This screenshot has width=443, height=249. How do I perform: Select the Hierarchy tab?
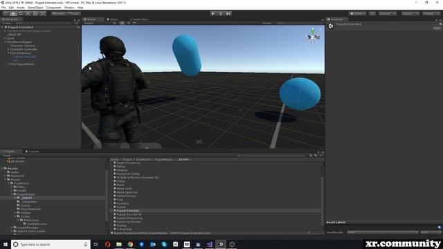tap(10, 19)
